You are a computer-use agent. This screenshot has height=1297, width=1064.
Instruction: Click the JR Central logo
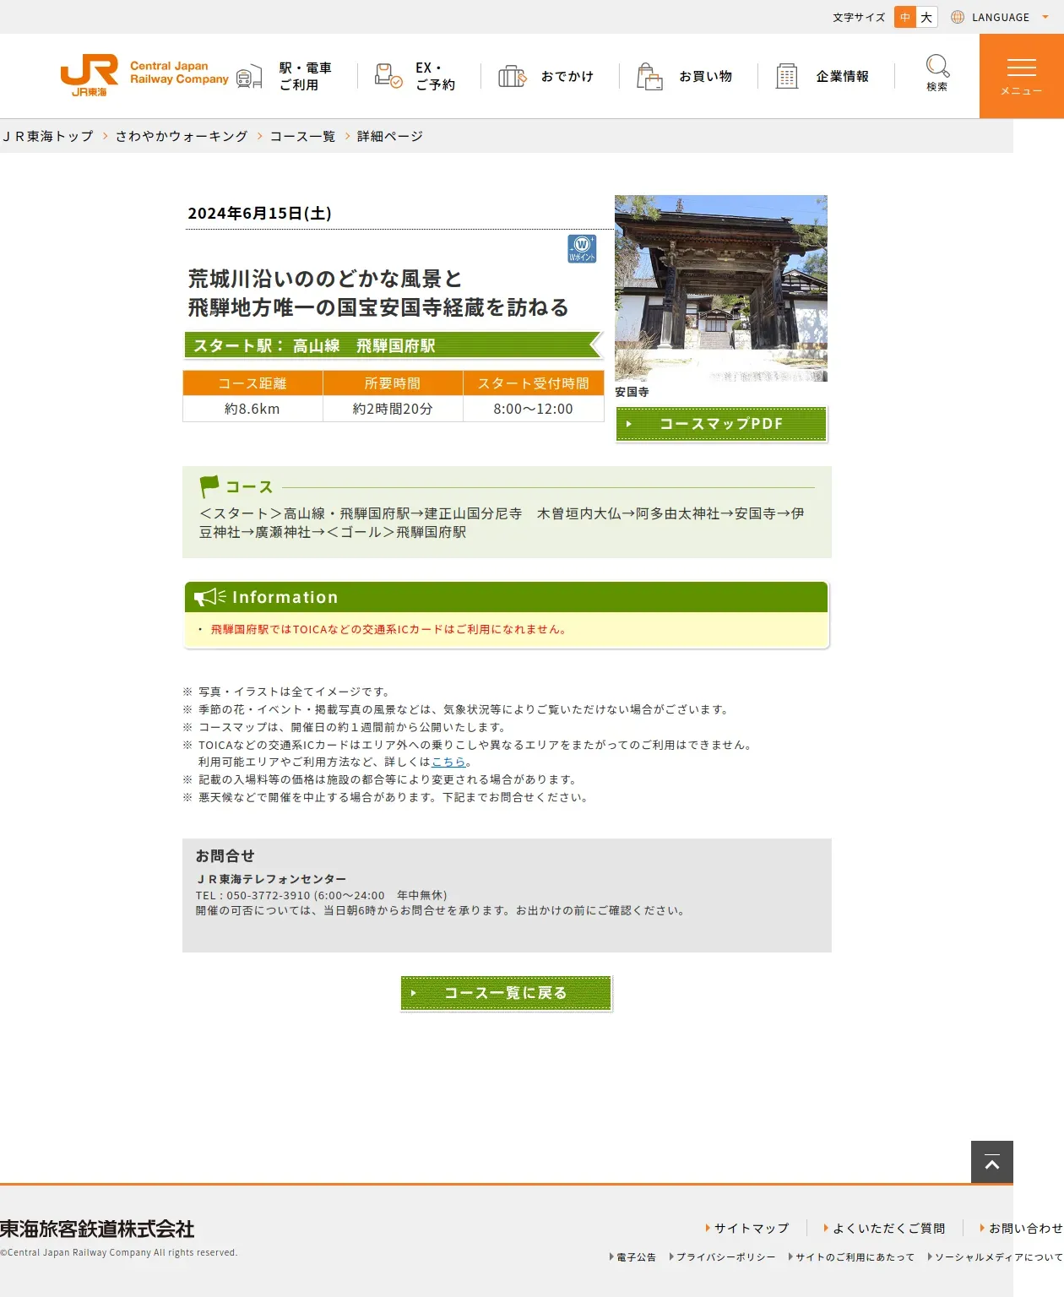pyautogui.click(x=144, y=76)
